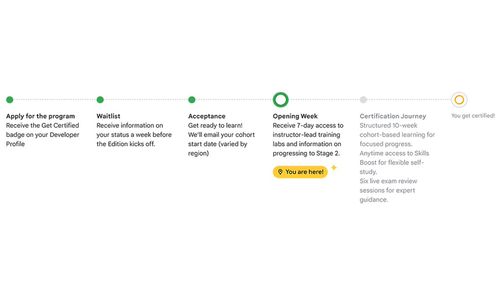Select the Opening Week ring marker

(x=280, y=100)
